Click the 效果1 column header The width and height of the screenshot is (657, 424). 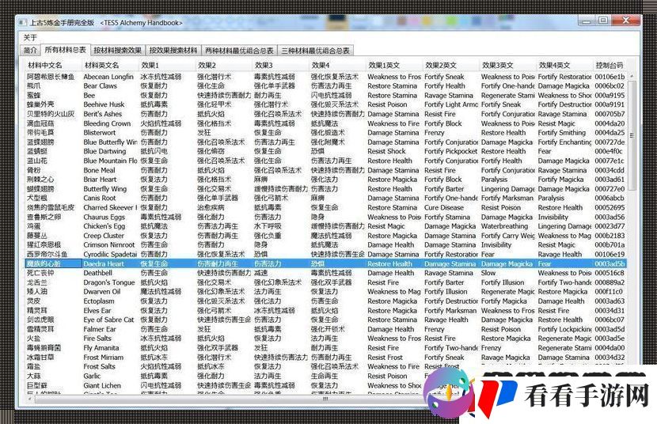(x=167, y=66)
